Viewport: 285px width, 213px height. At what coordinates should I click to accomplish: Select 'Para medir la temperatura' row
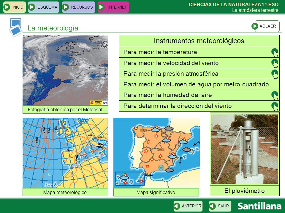click(199, 52)
